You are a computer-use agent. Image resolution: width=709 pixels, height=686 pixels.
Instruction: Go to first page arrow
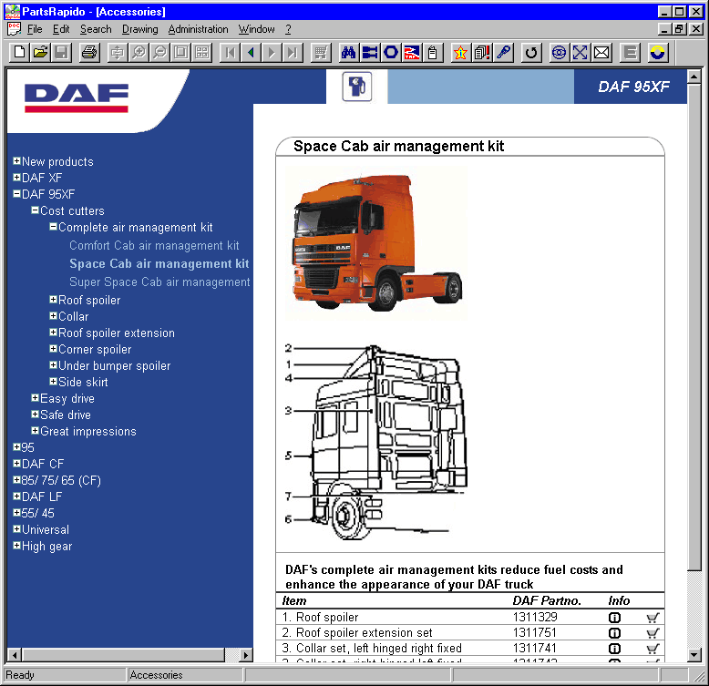[x=230, y=53]
